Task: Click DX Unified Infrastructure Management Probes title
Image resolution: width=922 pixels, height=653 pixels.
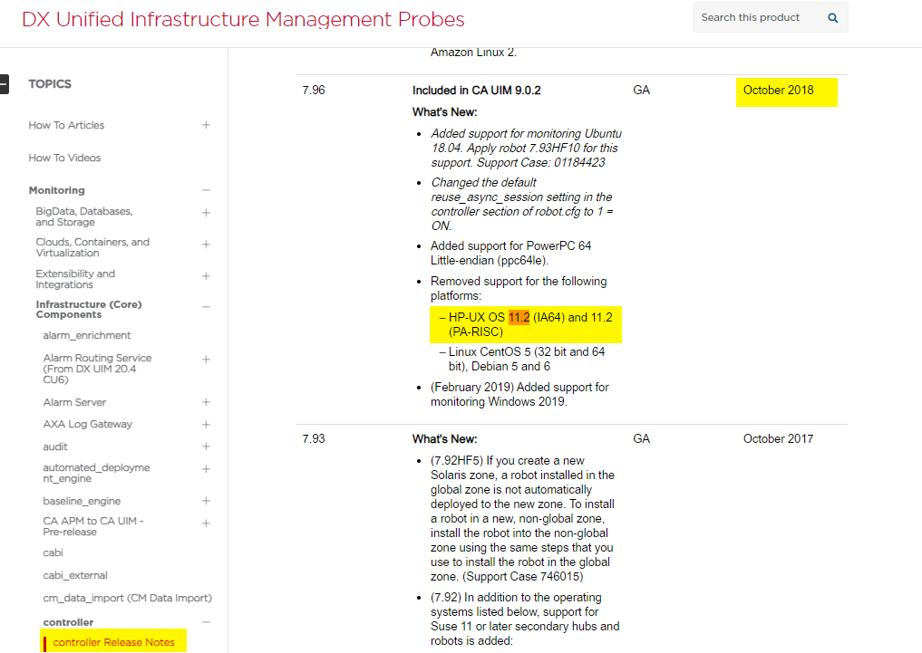Action: click(243, 19)
